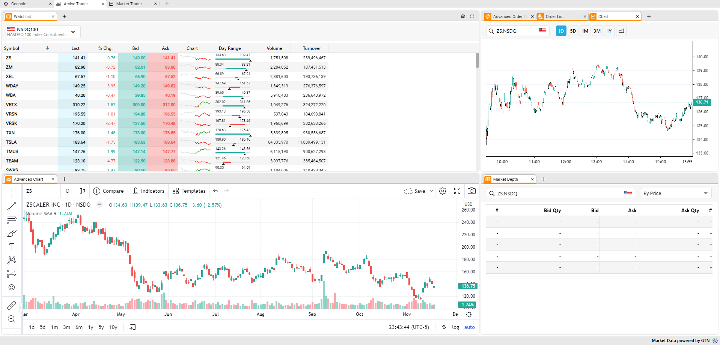This screenshot has width=720, height=345.
Task: Open the emoji icons drawing tool
Action: 12,287
